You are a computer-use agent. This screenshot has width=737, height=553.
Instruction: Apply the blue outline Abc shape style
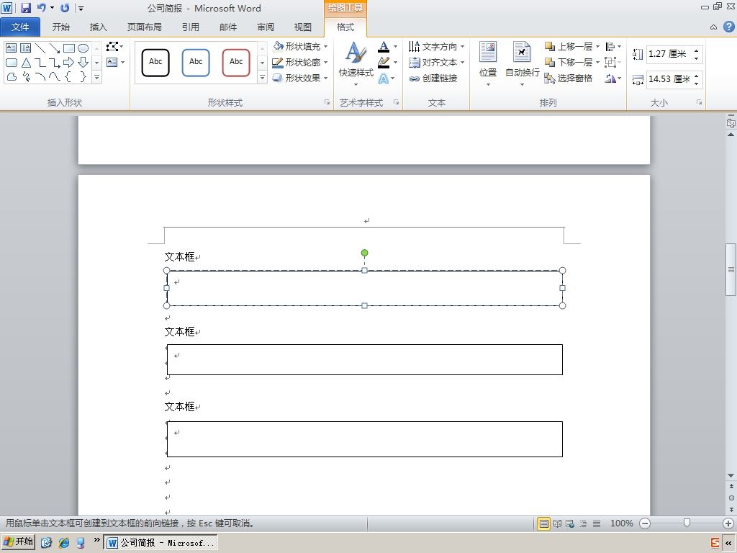point(196,63)
